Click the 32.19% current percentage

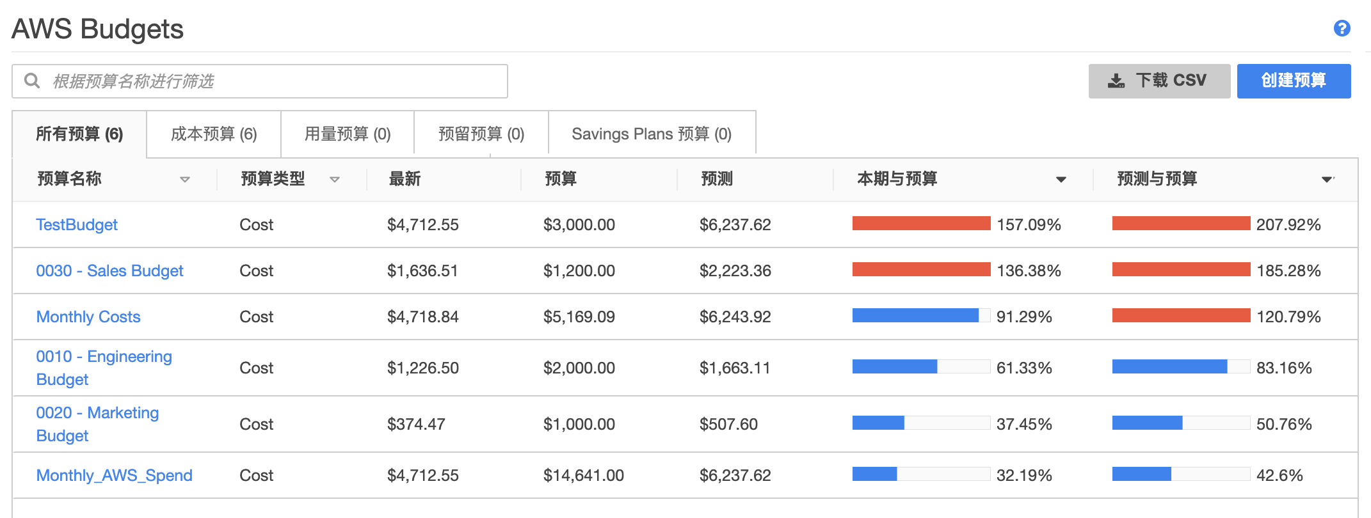coord(1025,475)
